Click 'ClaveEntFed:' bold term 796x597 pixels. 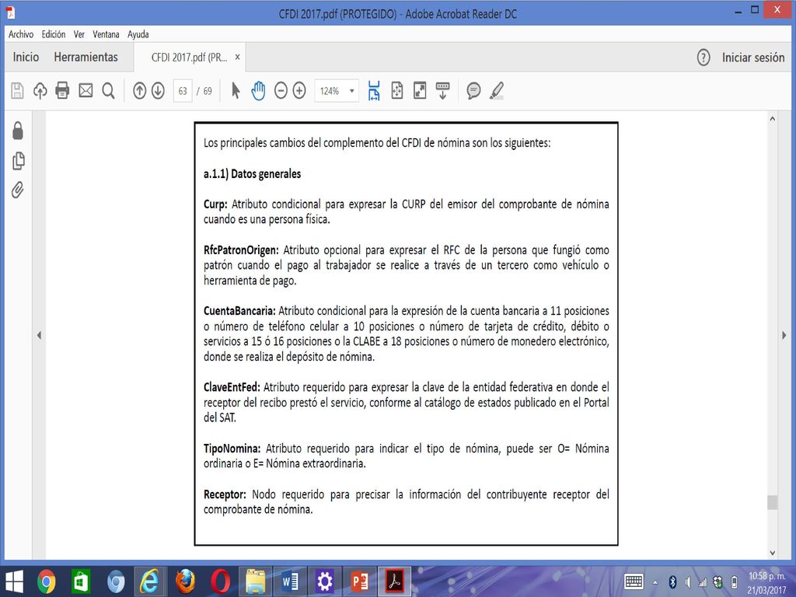[232, 387]
